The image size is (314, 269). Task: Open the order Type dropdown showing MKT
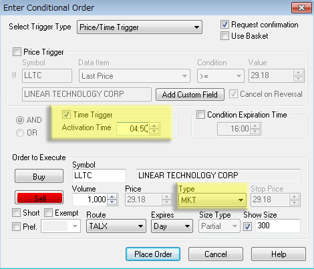(x=212, y=200)
